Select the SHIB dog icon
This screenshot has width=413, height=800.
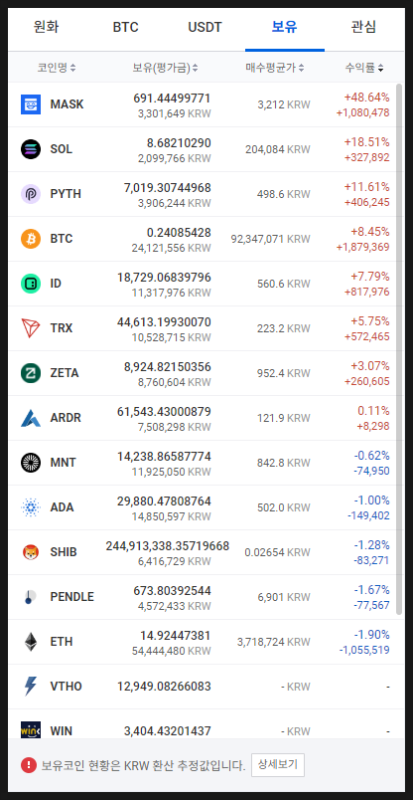[31, 552]
